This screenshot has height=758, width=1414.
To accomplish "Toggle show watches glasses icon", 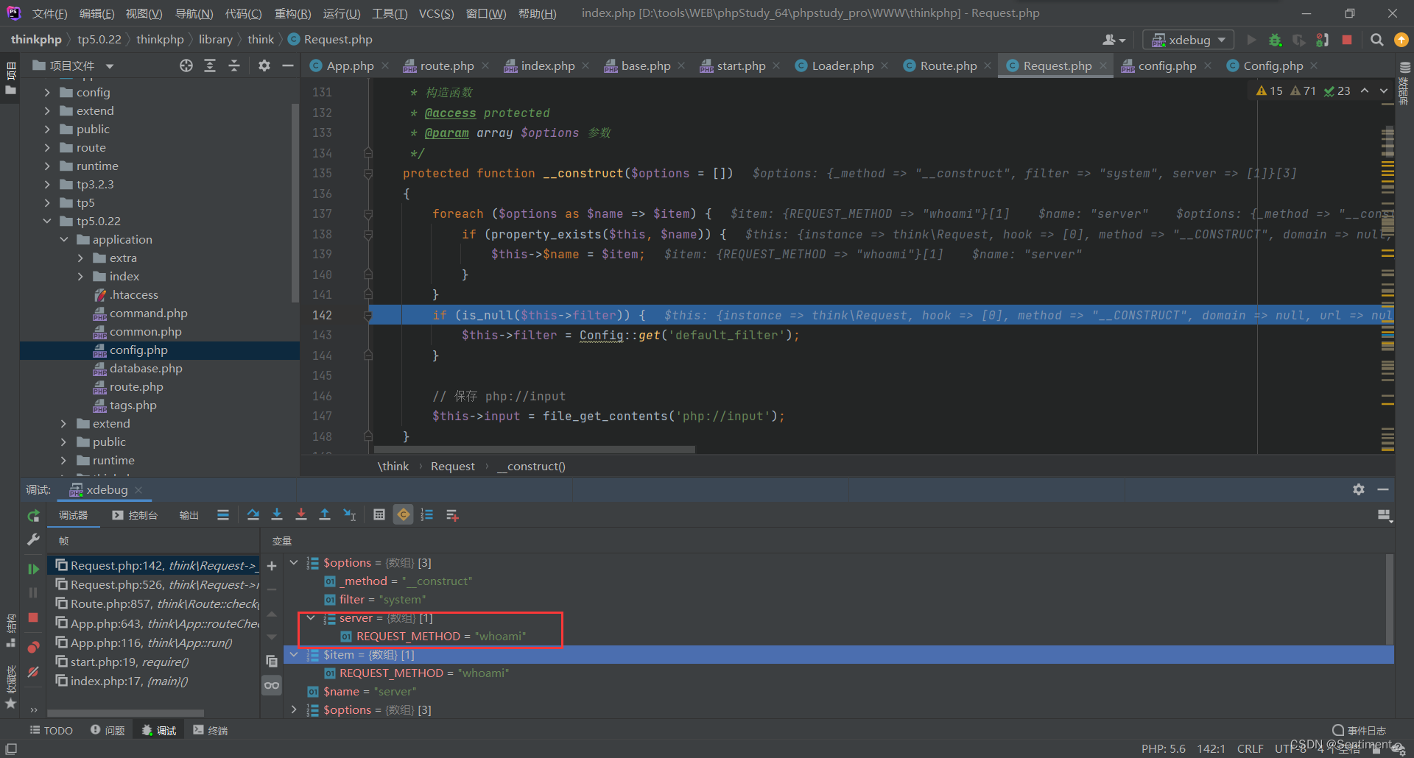I will [272, 686].
